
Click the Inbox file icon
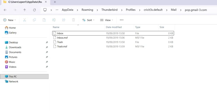pos(55,33)
